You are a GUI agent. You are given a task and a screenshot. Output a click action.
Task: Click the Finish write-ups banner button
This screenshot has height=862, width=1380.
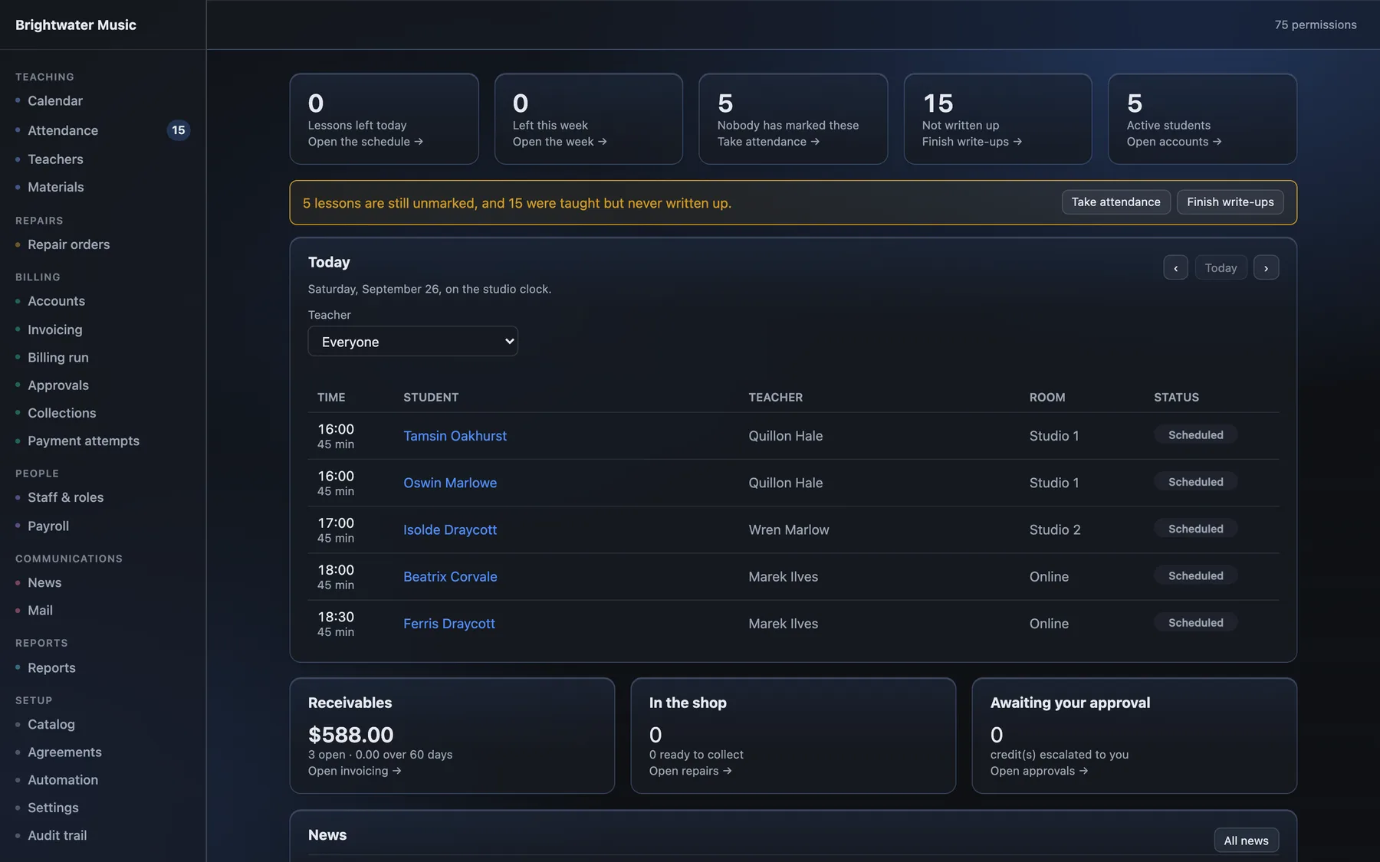point(1230,202)
